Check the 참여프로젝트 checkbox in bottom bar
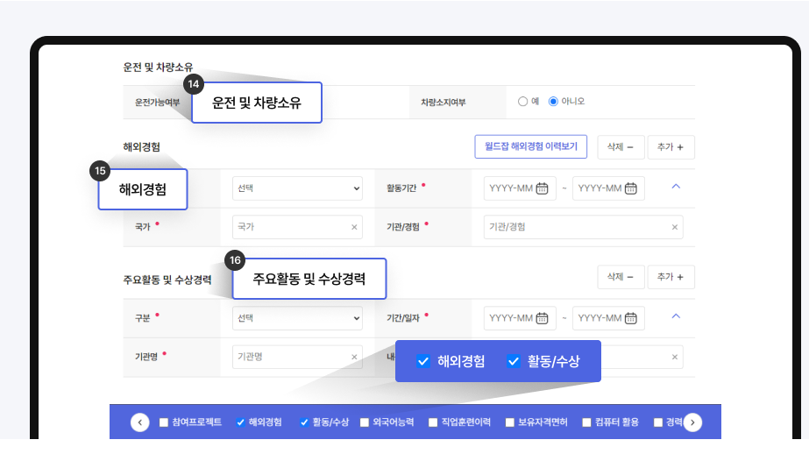The image size is (809, 454). tap(164, 422)
